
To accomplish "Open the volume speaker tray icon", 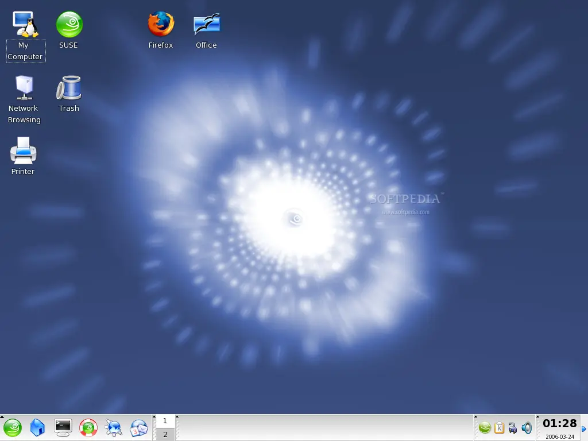I will 527,427.
